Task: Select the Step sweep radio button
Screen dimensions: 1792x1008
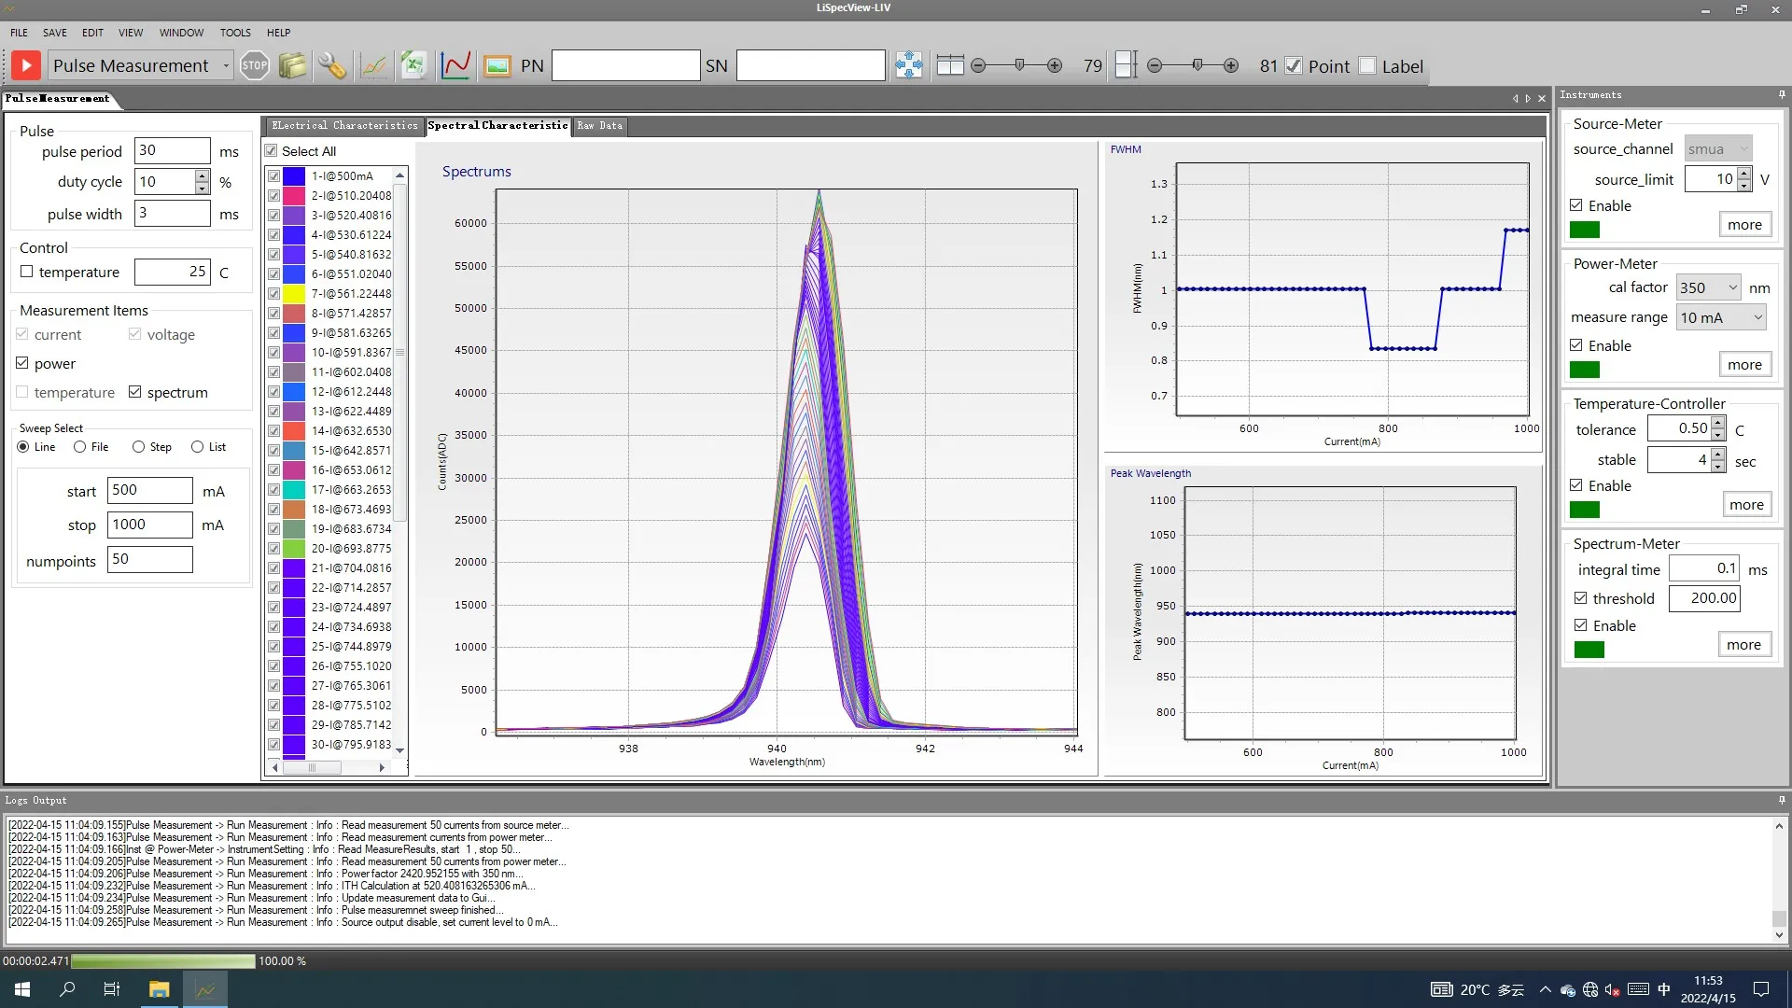Action: click(138, 447)
